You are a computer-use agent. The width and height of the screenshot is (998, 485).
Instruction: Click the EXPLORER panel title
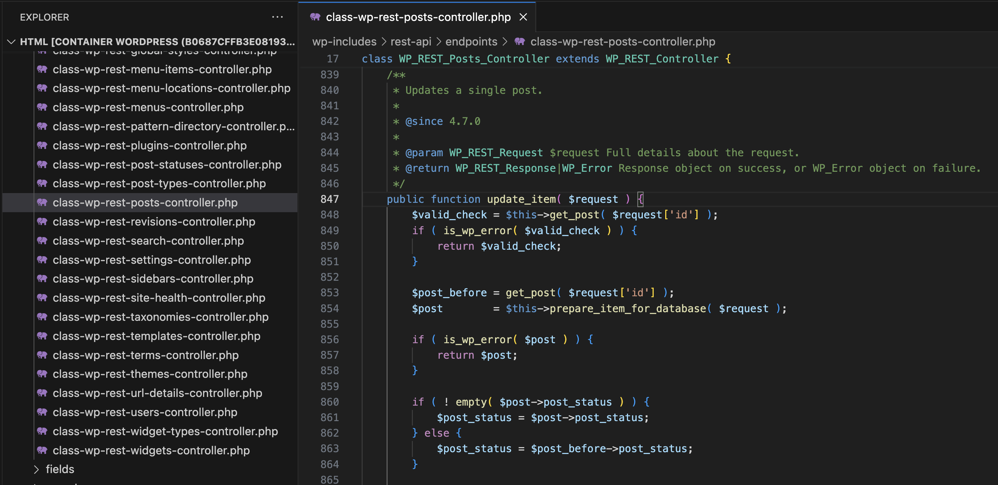[x=44, y=17]
